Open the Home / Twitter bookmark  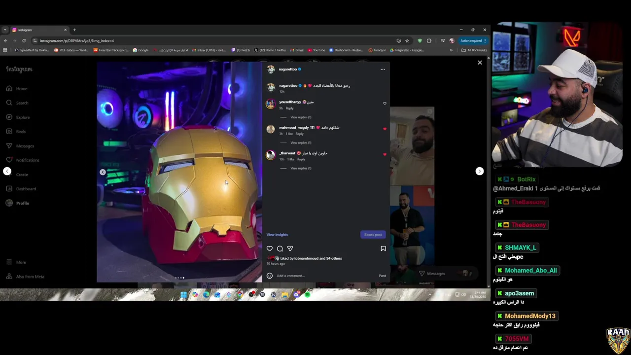point(270,50)
